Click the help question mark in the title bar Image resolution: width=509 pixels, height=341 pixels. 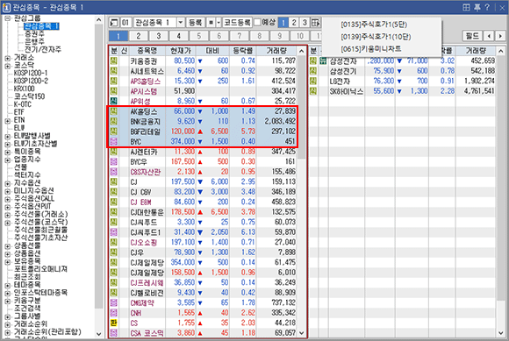pos(487,7)
